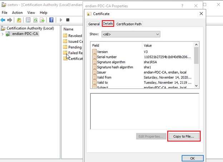This screenshot has height=162, width=223.
Task: Click the Tuesday, November 14, 2119 value
Action: pos(168,82)
